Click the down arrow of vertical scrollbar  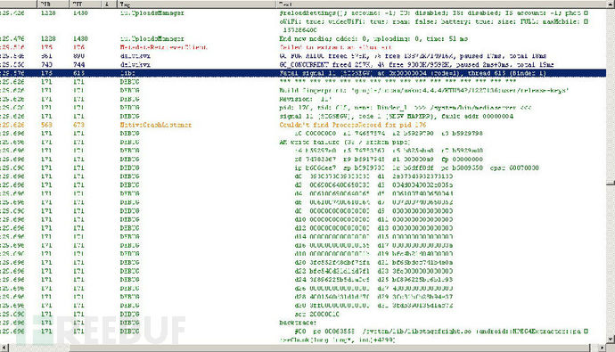point(611,340)
